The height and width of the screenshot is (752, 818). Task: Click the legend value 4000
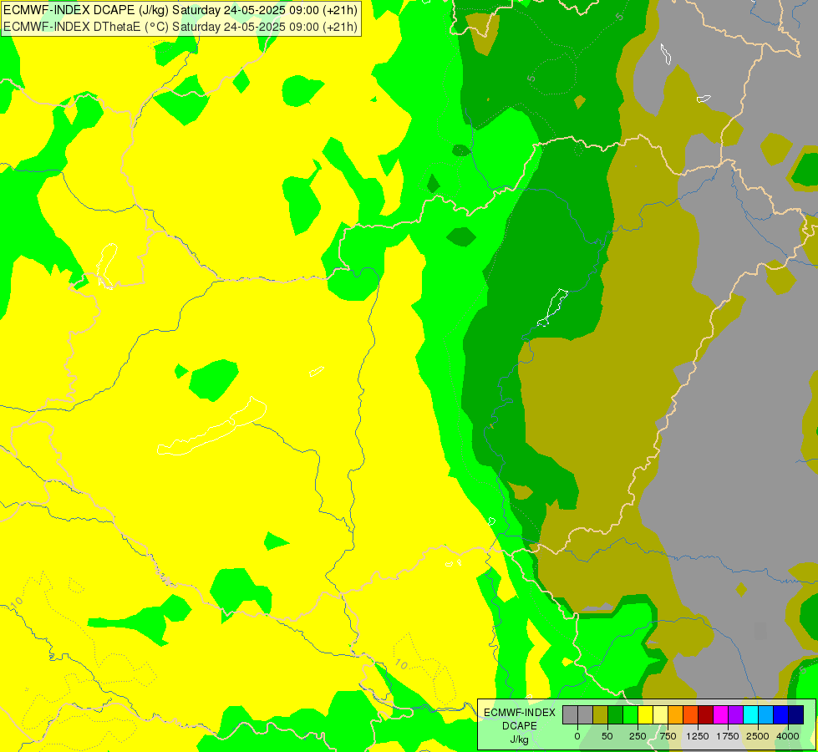tap(788, 736)
